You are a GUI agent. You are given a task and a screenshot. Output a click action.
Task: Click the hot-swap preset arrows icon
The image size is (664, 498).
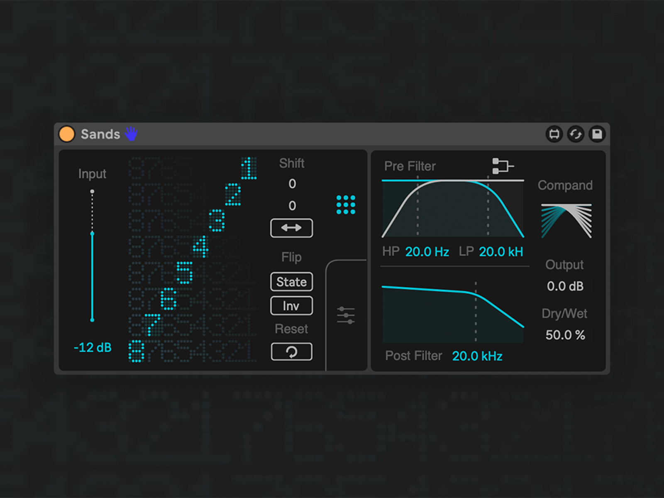(576, 134)
